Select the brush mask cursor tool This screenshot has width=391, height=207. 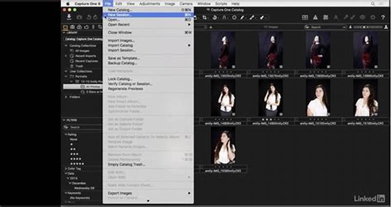click(x=252, y=18)
